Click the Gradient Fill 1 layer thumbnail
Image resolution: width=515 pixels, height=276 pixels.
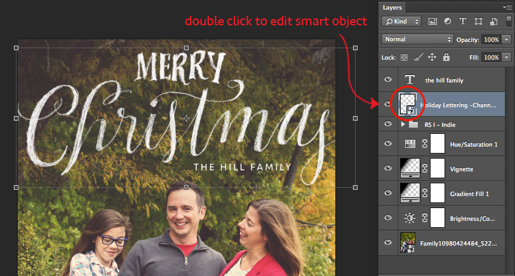click(x=410, y=193)
